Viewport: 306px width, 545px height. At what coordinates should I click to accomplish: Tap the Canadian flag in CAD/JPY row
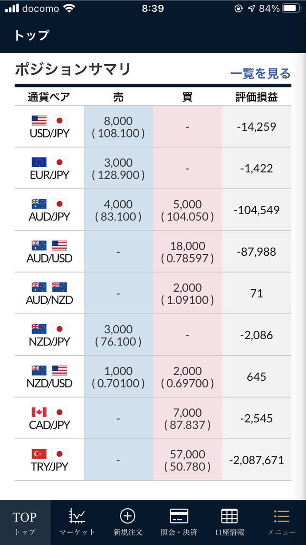click(39, 412)
